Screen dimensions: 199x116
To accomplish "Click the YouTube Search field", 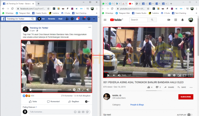I will (x=138, y=20).
